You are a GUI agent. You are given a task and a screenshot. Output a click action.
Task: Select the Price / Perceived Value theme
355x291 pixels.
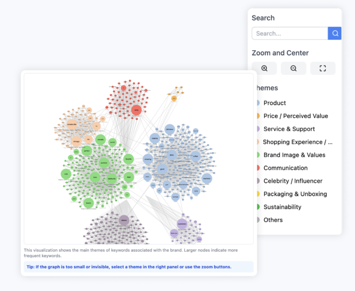pyautogui.click(x=296, y=116)
